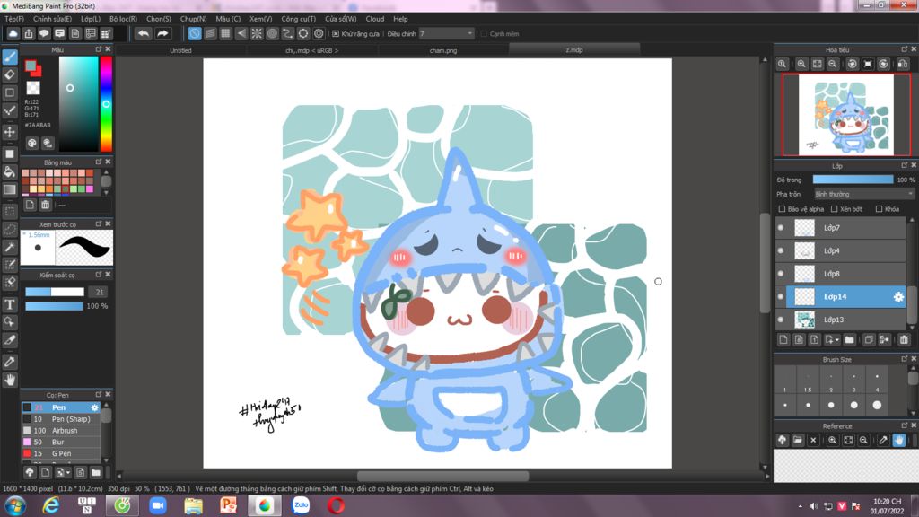Undock the Reference panel

(x=905, y=425)
